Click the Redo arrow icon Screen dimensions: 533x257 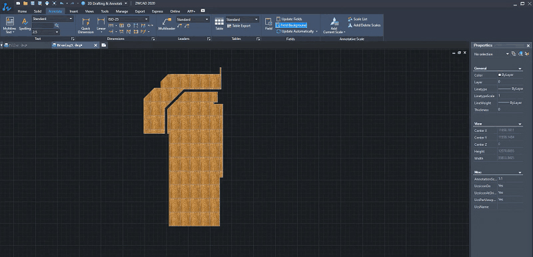(x=72, y=3)
